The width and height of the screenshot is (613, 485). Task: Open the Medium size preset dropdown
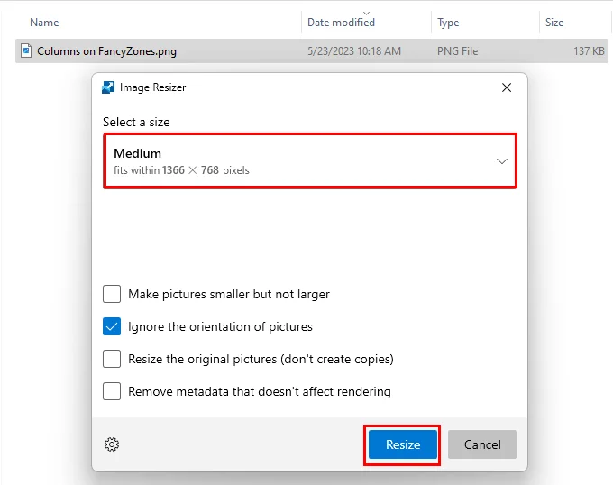pyautogui.click(x=310, y=161)
